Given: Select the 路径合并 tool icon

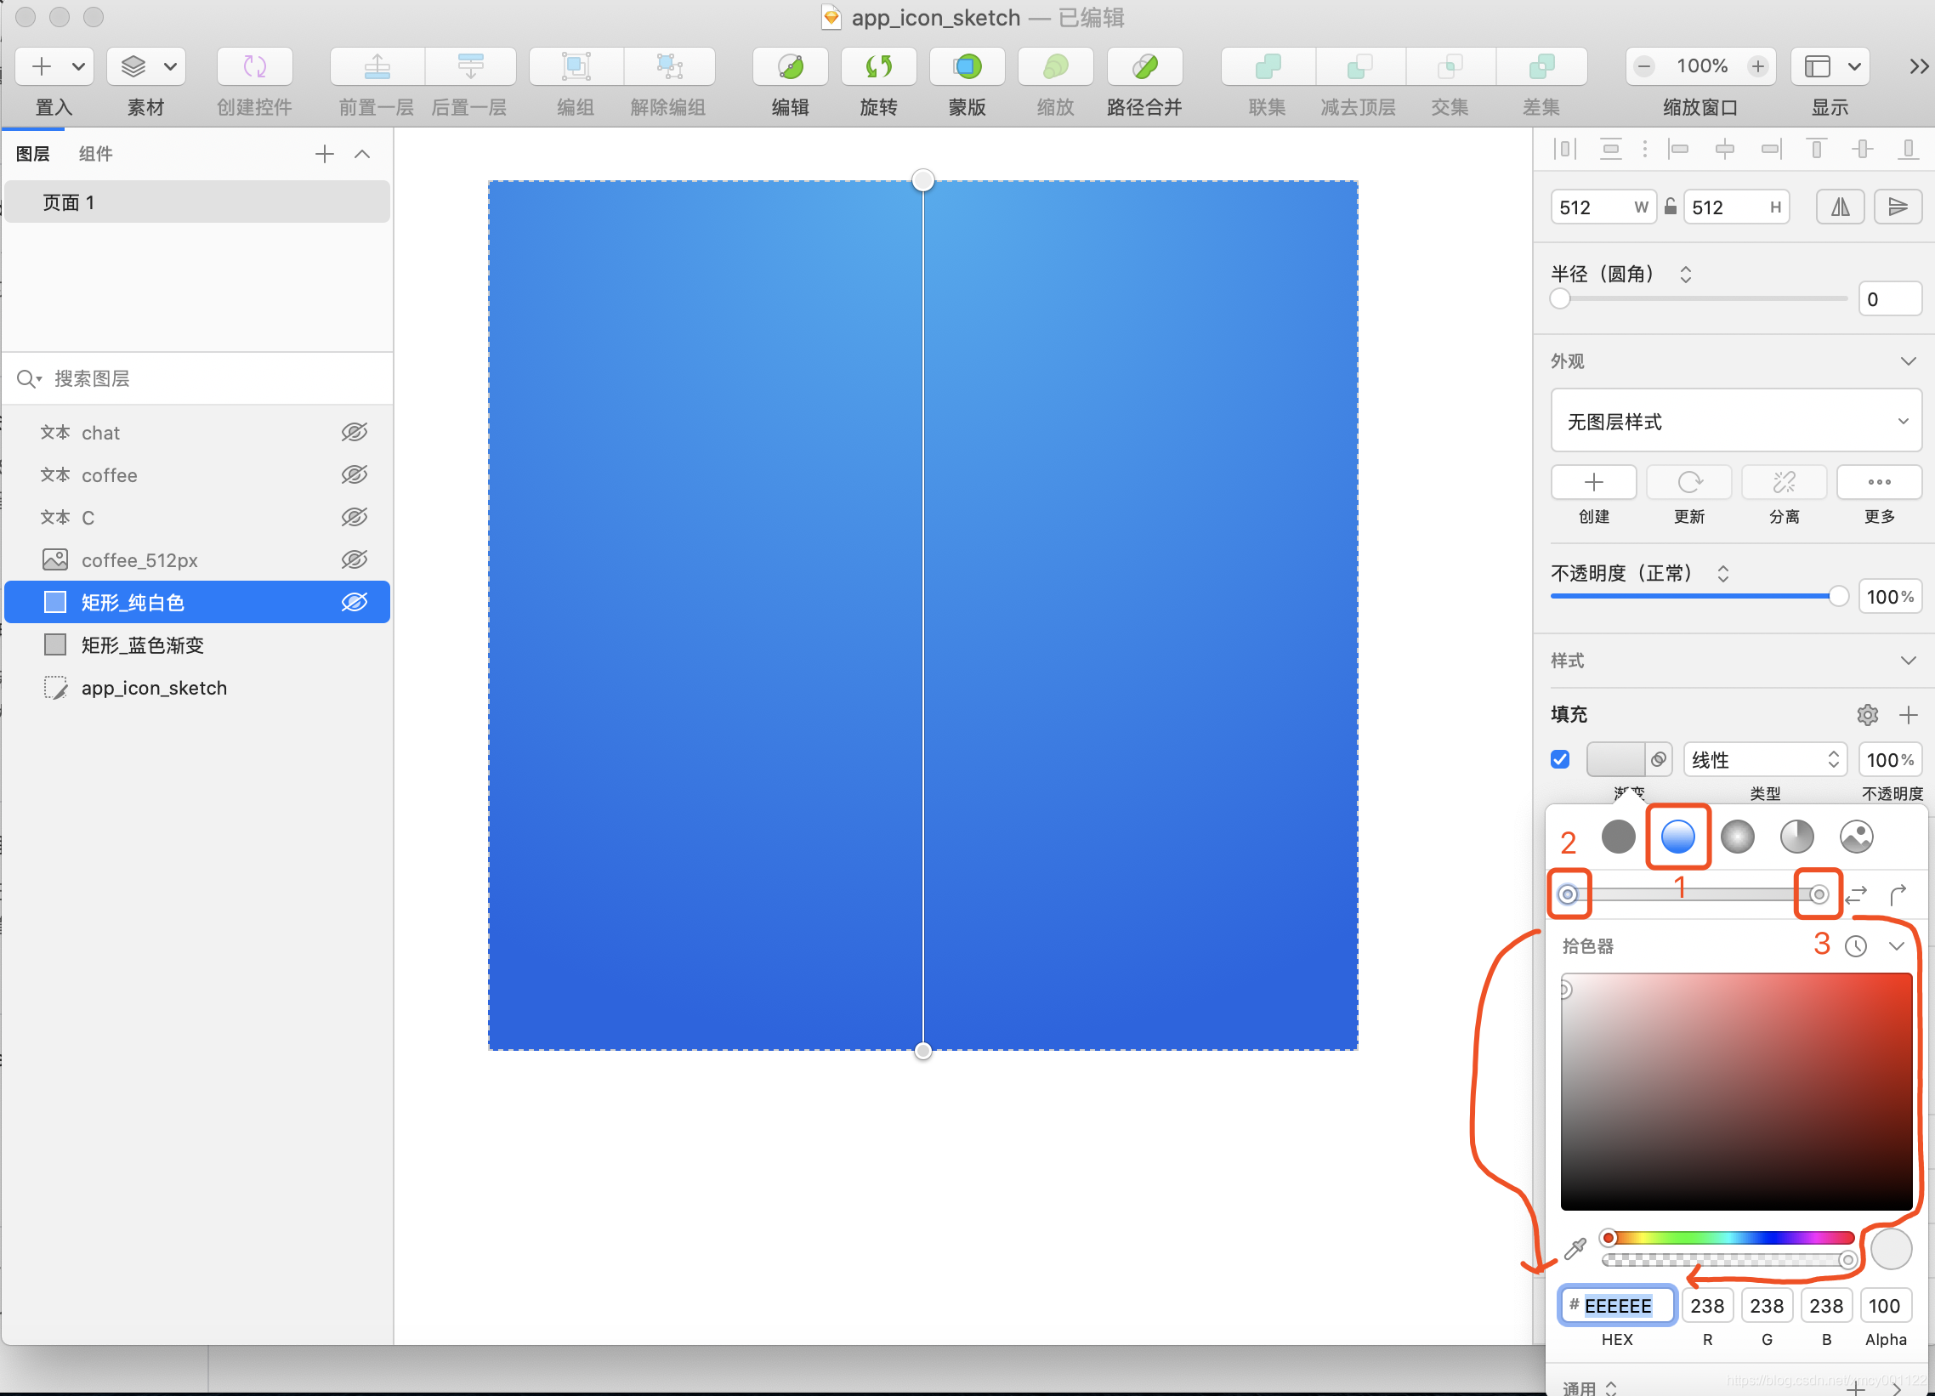Looking at the screenshot, I should point(1143,65).
